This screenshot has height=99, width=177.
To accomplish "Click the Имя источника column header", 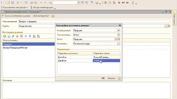I will coord(29,40).
